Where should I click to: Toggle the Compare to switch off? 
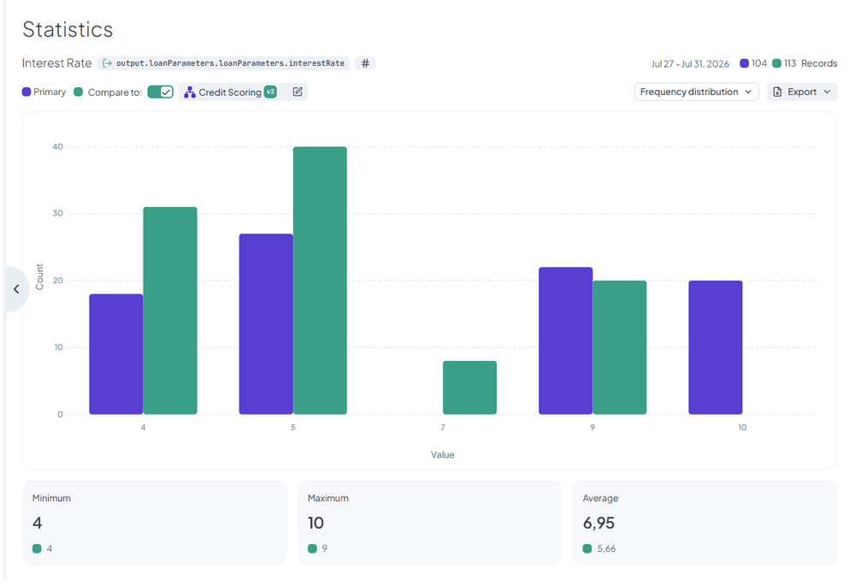[161, 92]
